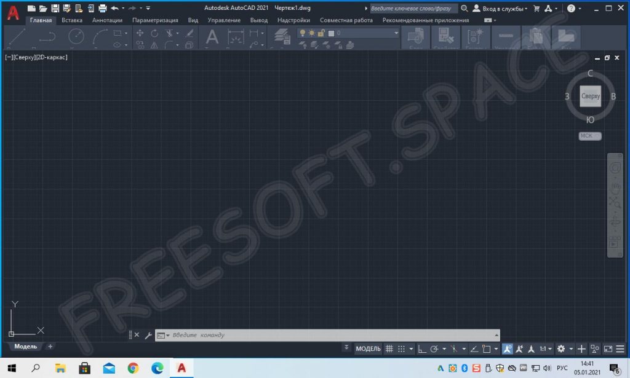Click the layer color swatch
Image resolution: width=630 pixels, height=378 pixels.
pyautogui.click(x=331, y=33)
